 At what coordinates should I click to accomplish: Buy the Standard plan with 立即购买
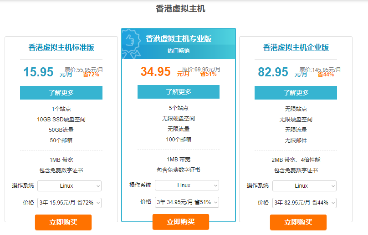63,222
